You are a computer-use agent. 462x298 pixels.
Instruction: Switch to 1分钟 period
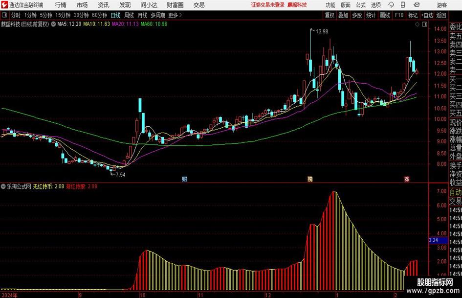coord(30,15)
